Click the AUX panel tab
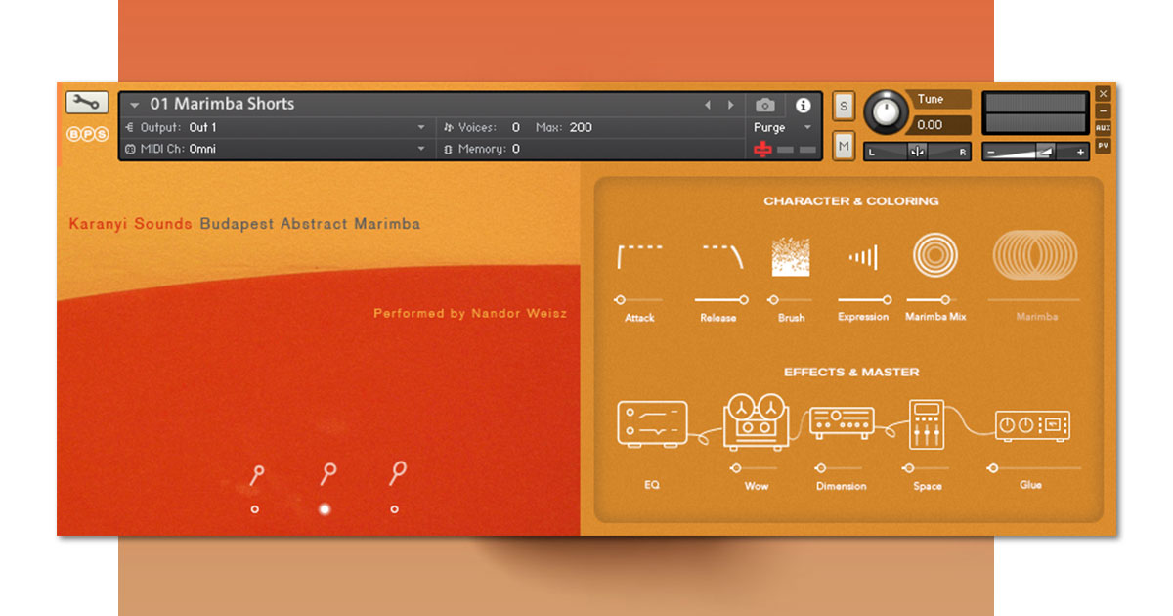The width and height of the screenshot is (1173, 616). 1103,125
